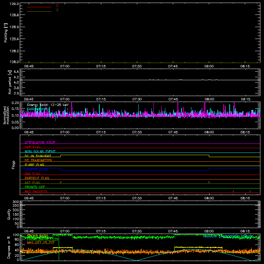This screenshot has height=264, width=264.
Task: Click the Energy band: 12-25 keV text
Action: [48, 105]
